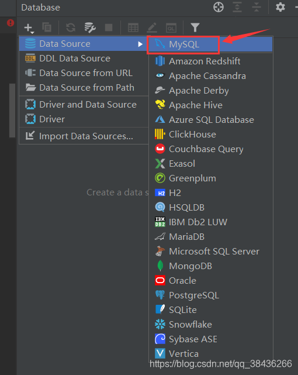Select the Driver menu entry

pos(84,119)
